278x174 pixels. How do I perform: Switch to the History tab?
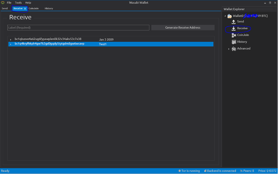pyautogui.click(x=49, y=8)
